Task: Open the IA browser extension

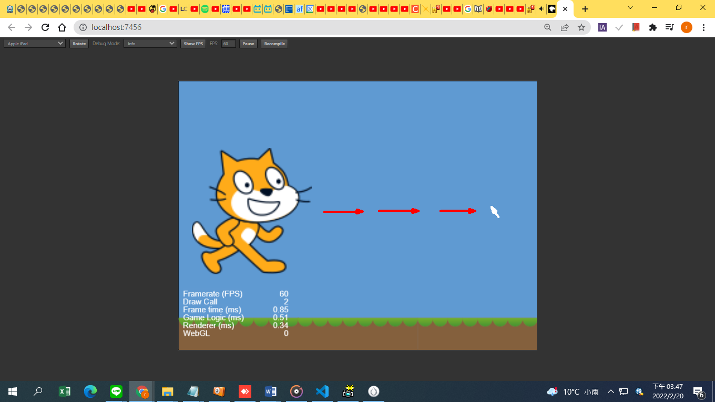Action: pyautogui.click(x=602, y=27)
